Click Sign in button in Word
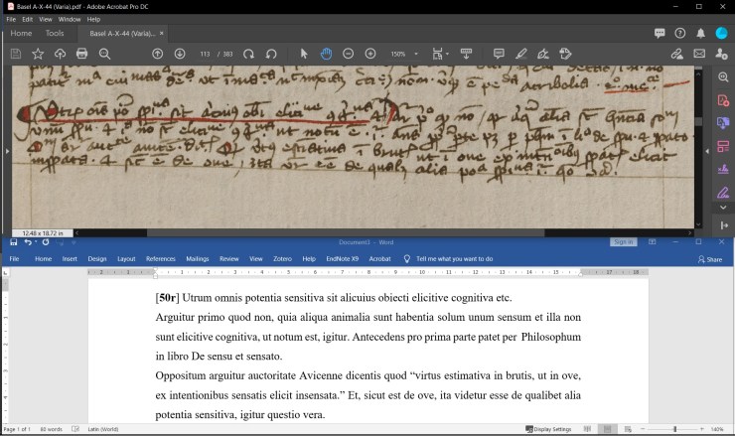The image size is (735, 436). point(623,241)
